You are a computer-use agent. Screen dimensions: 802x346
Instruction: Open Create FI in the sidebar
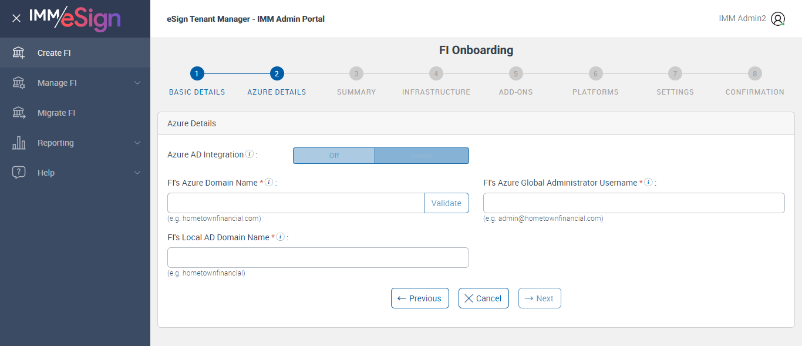75,53
